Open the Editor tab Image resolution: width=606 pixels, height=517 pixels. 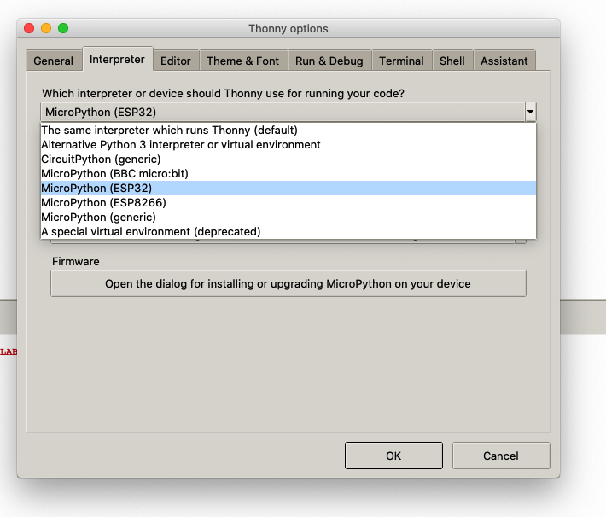point(176,61)
